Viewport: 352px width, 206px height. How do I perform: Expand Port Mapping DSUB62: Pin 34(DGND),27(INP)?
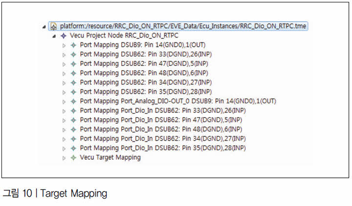click(x=64, y=83)
